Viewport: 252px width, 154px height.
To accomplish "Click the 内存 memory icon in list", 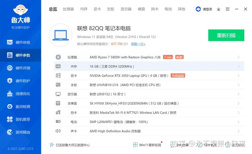I will (58, 66).
